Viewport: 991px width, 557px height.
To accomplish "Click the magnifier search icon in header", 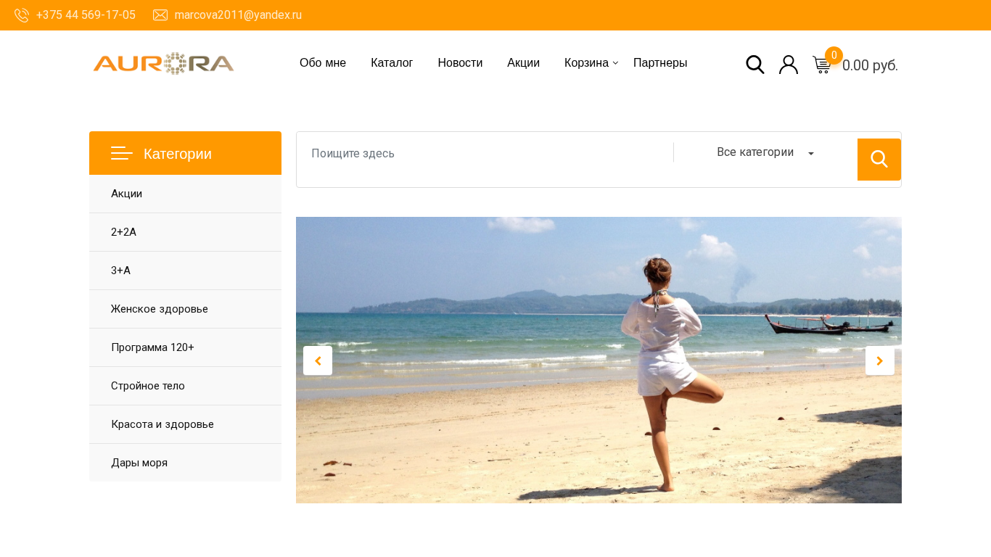I will point(755,65).
